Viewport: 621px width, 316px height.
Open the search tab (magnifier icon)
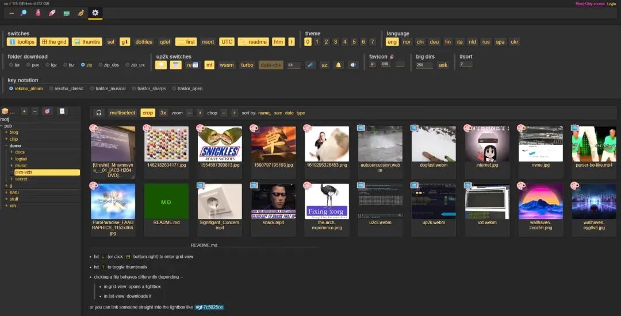(x=24, y=13)
